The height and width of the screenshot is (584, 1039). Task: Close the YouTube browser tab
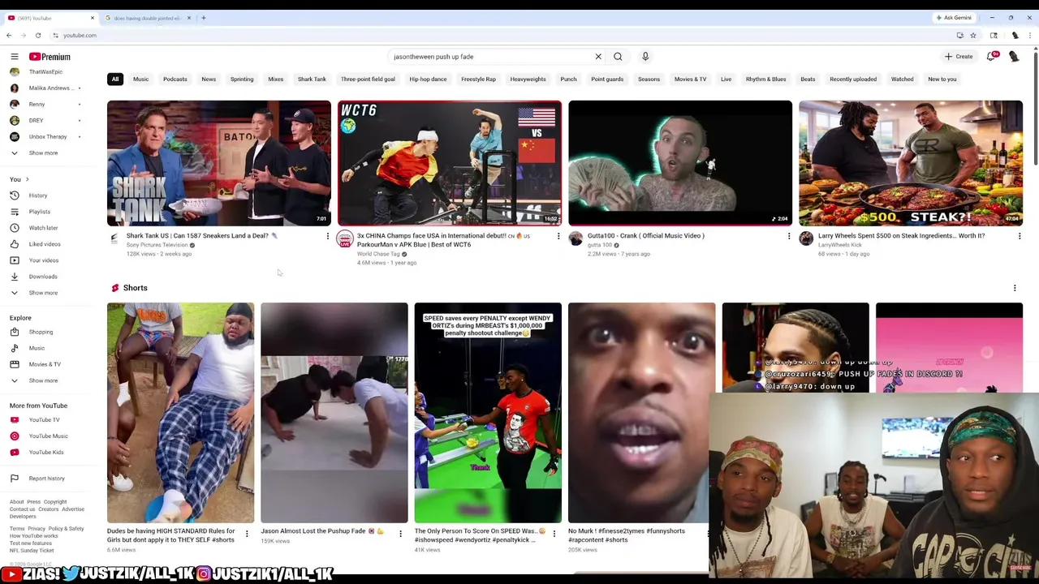[92, 18]
